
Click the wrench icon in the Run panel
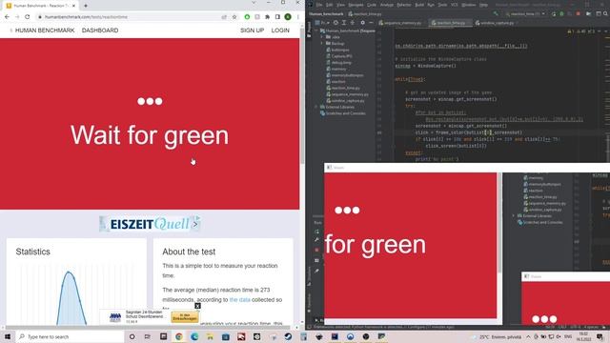tap(316, 240)
